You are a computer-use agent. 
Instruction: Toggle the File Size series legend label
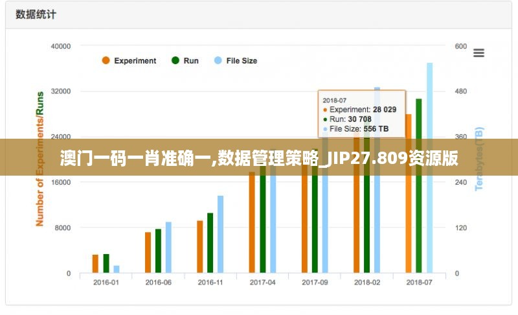(x=241, y=60)
